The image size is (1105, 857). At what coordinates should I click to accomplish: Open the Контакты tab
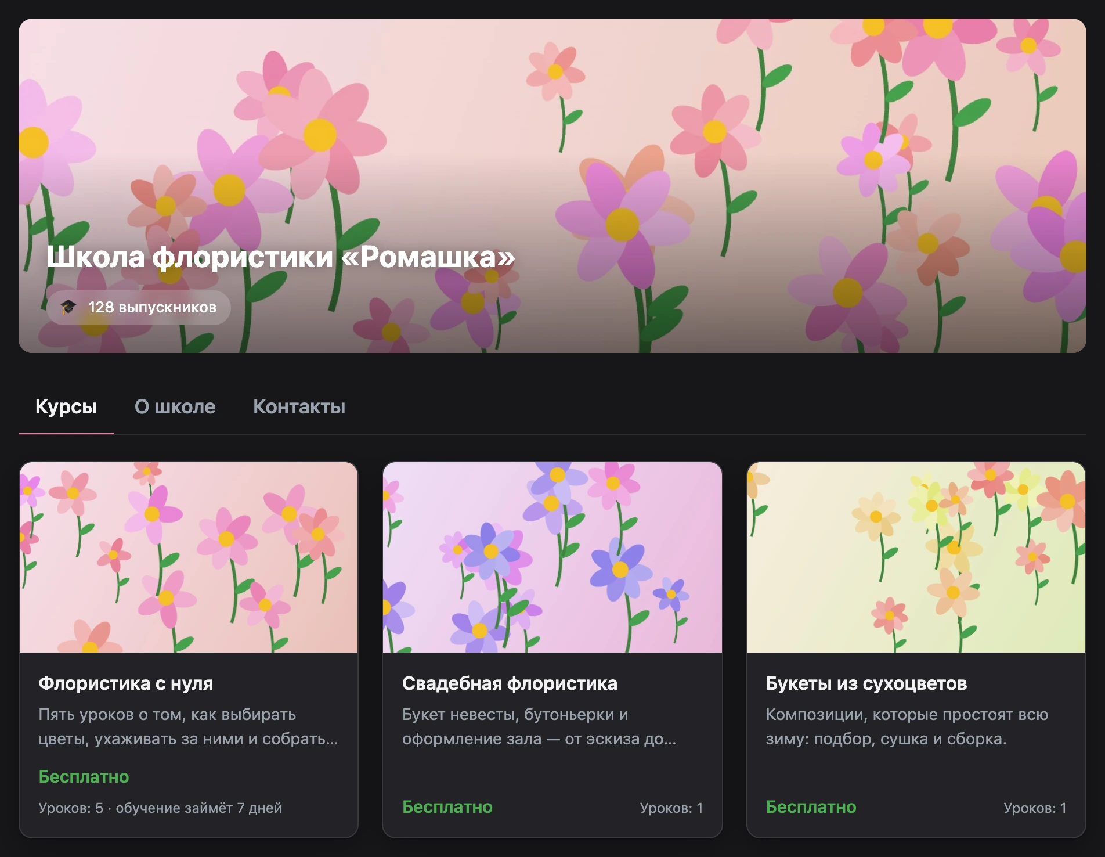pos(299,406)
